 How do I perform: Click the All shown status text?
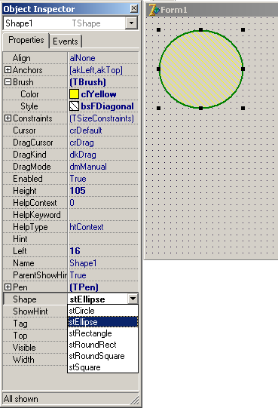coord(21,399)
